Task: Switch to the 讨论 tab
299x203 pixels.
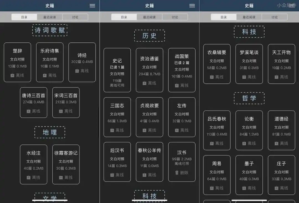Action: pos(75,17)
